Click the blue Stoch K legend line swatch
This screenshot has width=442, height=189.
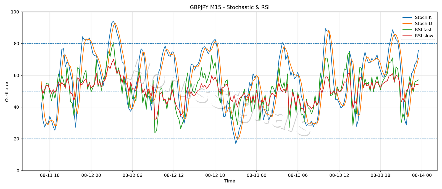[x=408, y=18]
